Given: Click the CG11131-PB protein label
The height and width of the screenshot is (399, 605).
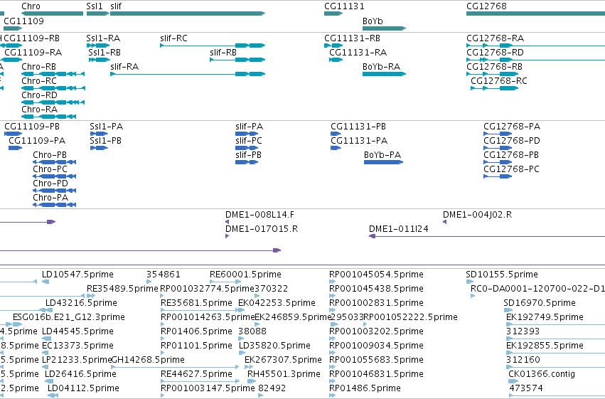Looking at the screenshot, I should [x=358, y=127].
